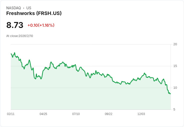Select the +0.10(+1.16%) price change text

[x=41, y=25]
